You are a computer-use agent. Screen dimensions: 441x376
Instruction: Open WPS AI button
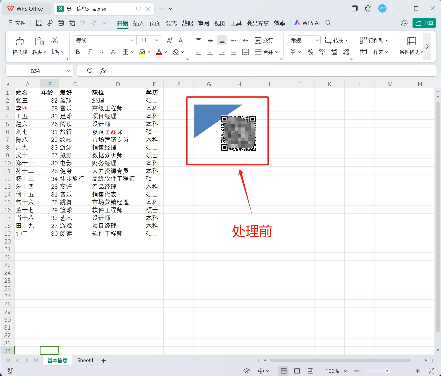point(307,23)
